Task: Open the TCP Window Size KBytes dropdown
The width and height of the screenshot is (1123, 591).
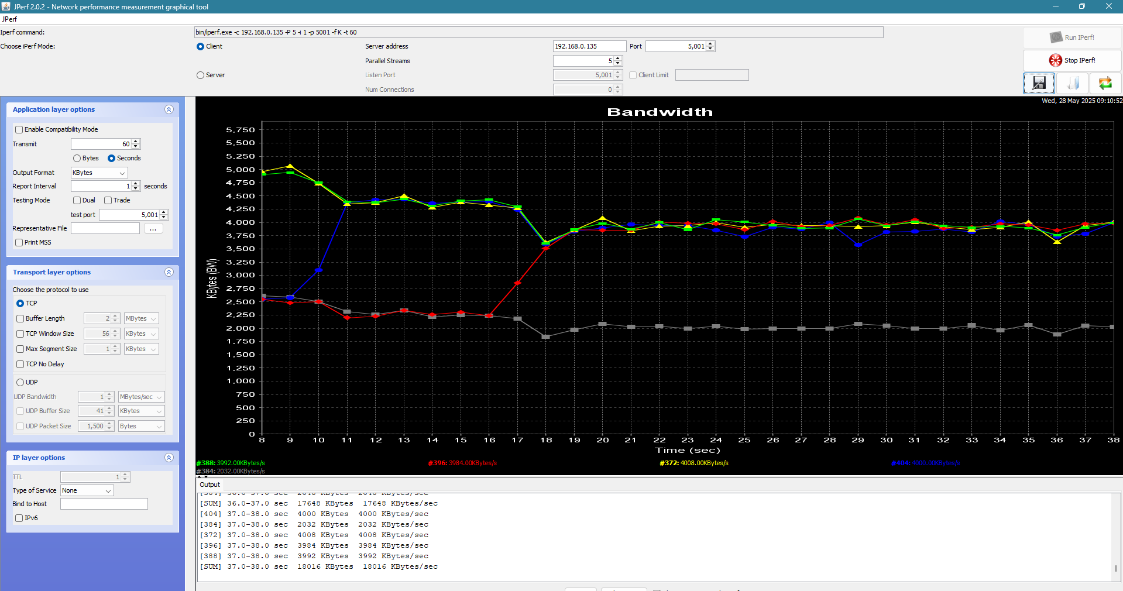Action: [x=141, y=334]
